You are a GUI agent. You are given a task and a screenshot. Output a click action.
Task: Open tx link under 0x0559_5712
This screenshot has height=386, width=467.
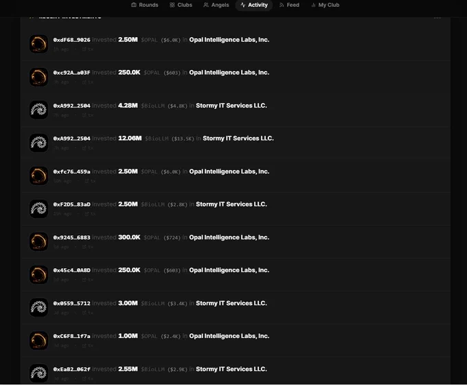(x=88, y=313)
